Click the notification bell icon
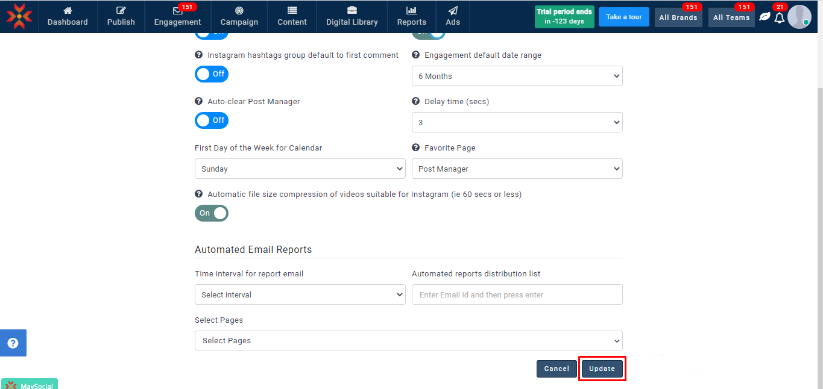Viewport: 823px width, 389px height. (x=779, y=18)
